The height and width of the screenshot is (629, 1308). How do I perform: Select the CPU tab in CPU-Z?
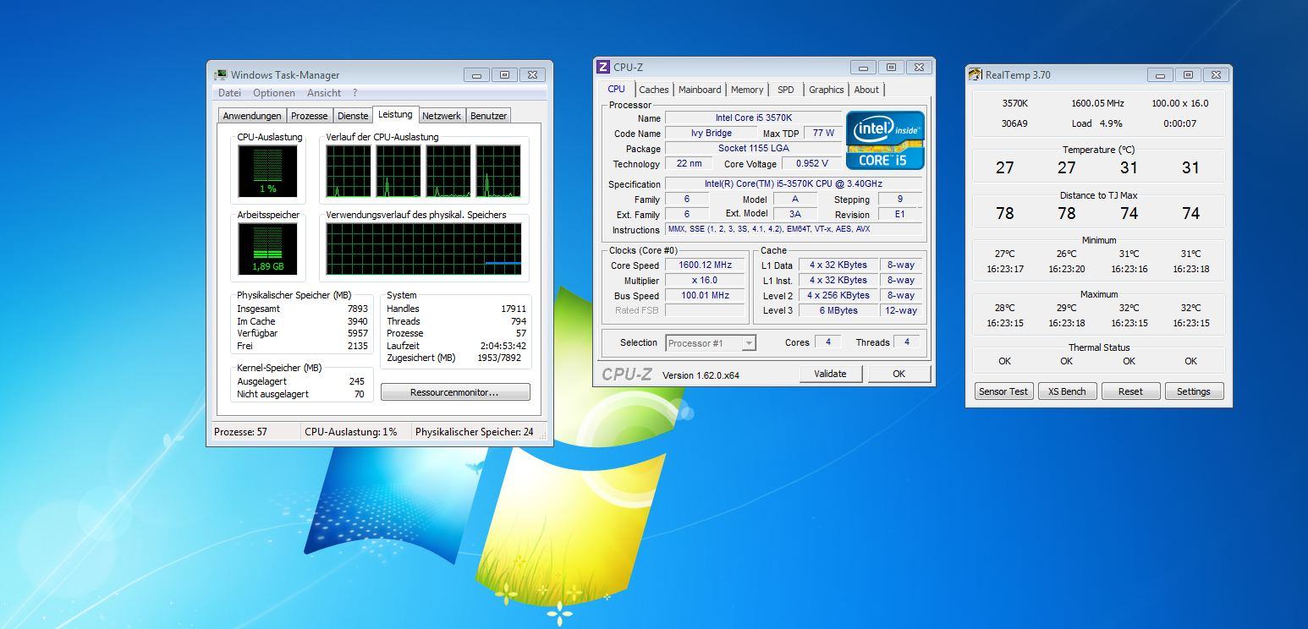617,89
